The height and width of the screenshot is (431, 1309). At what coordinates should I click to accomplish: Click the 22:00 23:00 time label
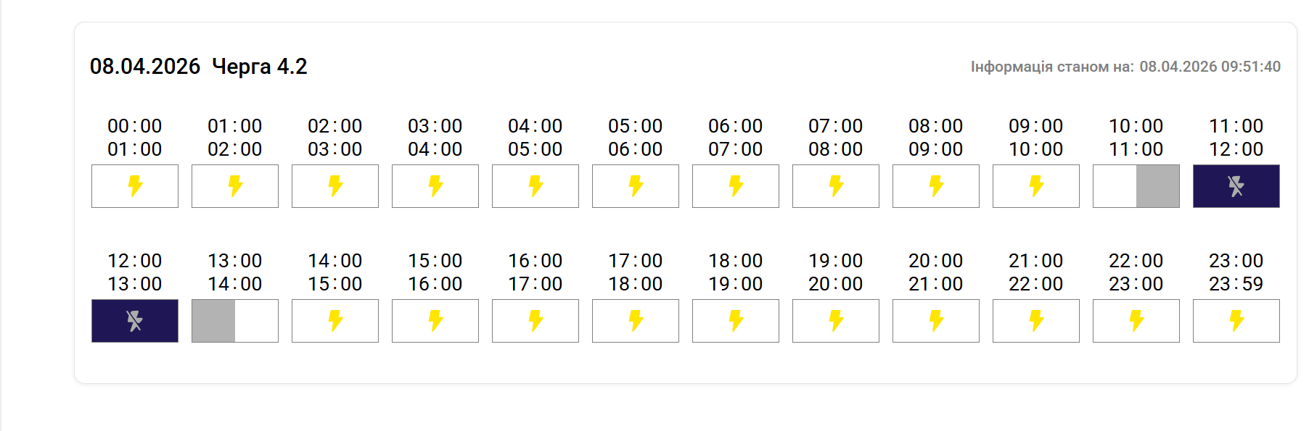click(x=1136, y=272)
